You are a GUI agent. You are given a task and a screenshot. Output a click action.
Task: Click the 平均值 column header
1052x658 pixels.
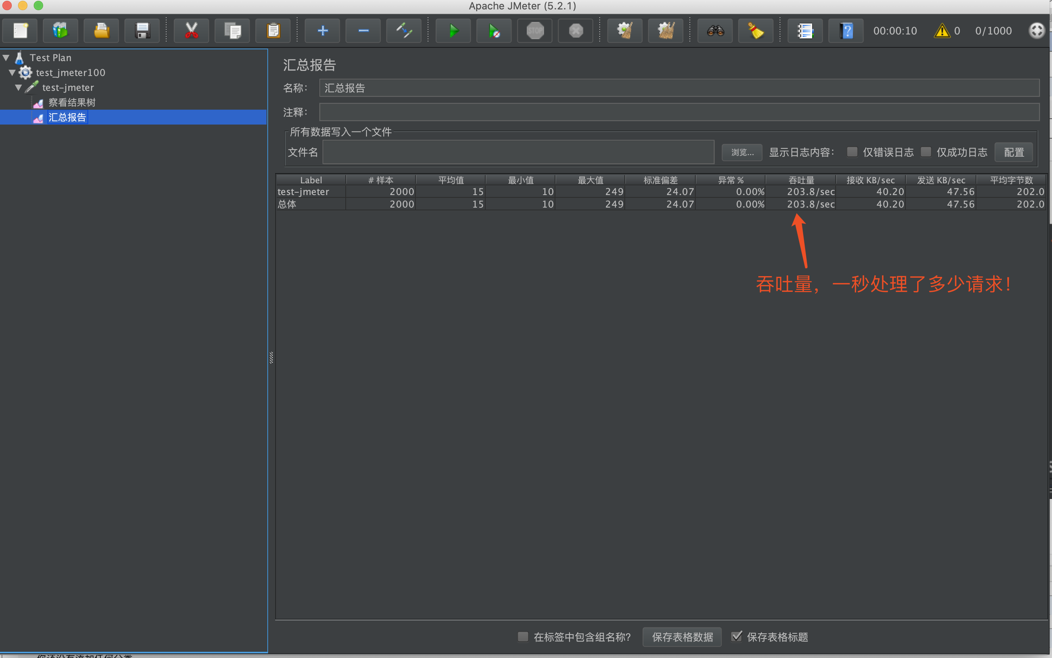click(451, 180)
